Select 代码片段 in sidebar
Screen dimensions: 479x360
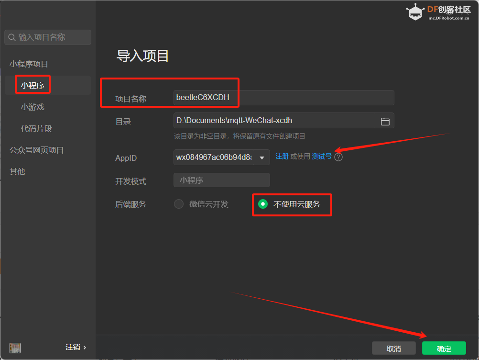tap(36, 128)
